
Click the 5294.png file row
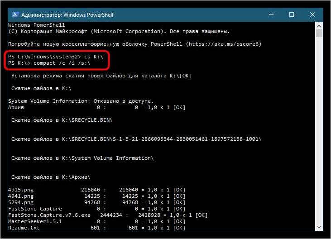pyautogui.click(x=97, y=202)
